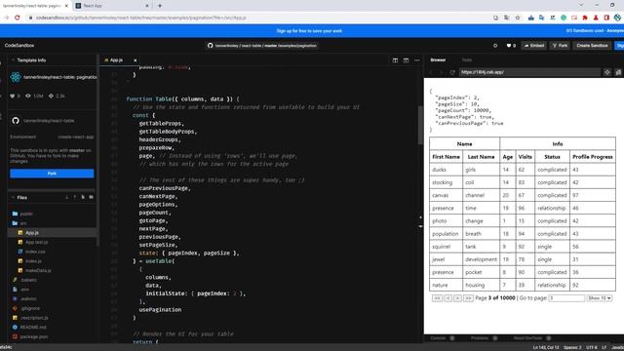
Task: Open the Console bottom panel tab
Action: click(x=438, y=338)
